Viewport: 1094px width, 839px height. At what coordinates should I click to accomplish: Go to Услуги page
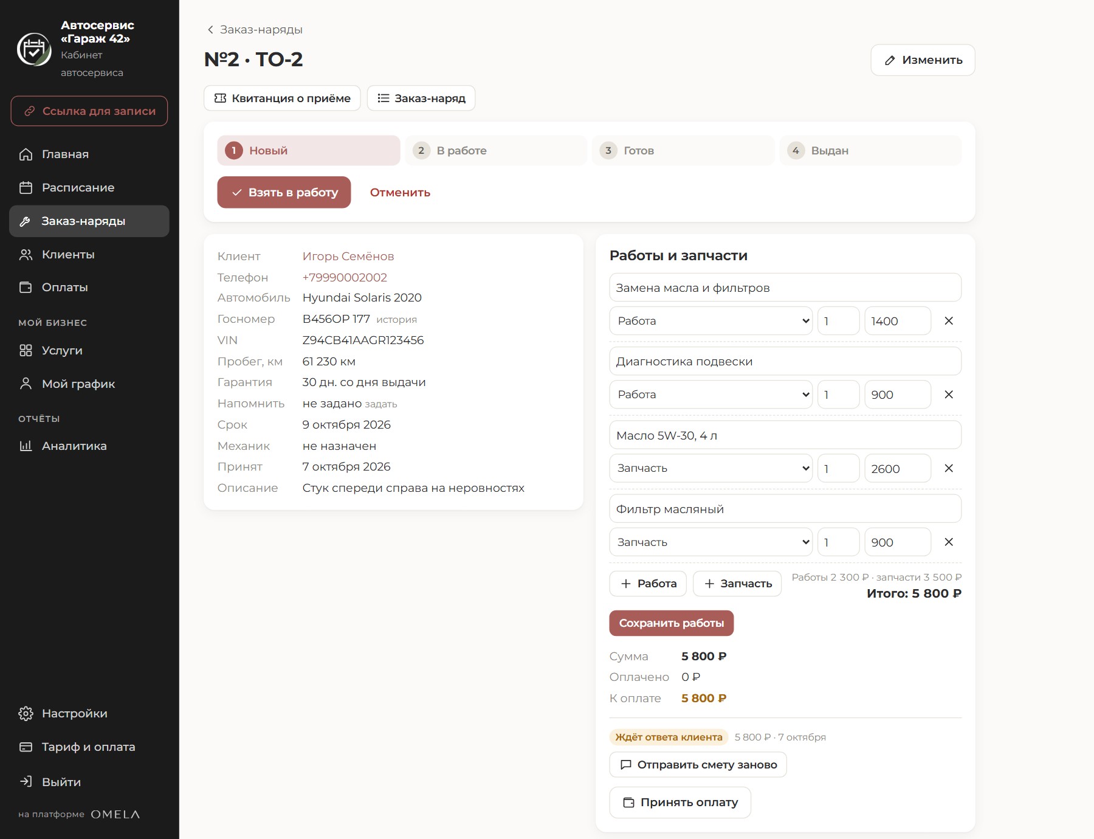pos(89,351)
